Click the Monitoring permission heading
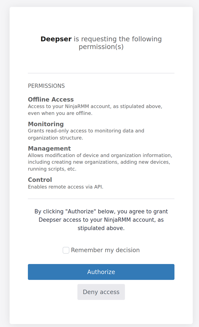This screenshot has width=199, height=327. point(46,124)
